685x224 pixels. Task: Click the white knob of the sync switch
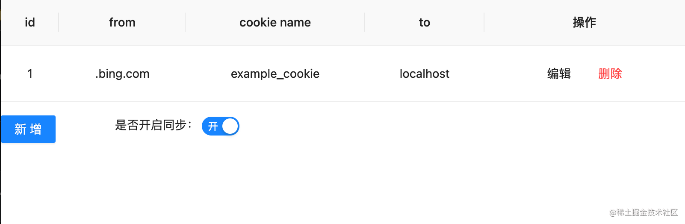[x=230, y=126]
